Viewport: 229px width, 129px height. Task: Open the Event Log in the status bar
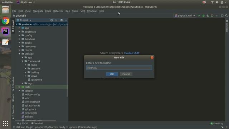coord(217,123)
